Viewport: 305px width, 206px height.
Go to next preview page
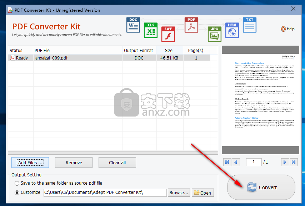pos(285,162)
